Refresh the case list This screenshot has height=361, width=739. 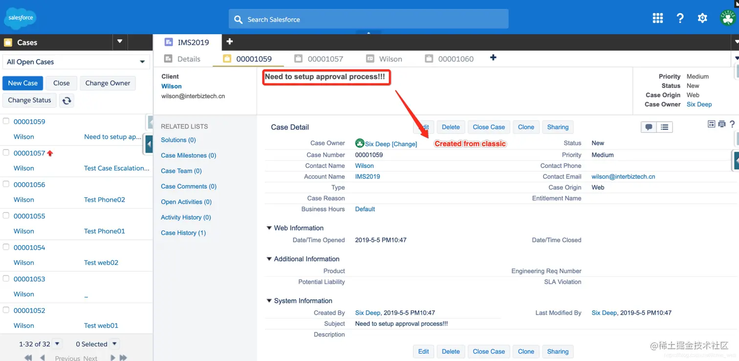pos(66,100)
